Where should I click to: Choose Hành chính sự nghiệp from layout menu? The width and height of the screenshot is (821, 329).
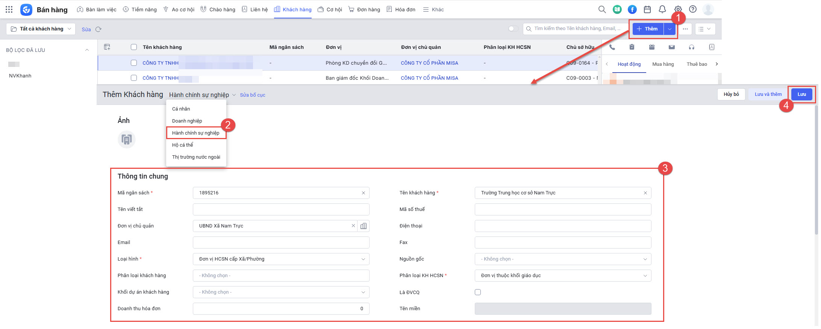coord(195,133)
